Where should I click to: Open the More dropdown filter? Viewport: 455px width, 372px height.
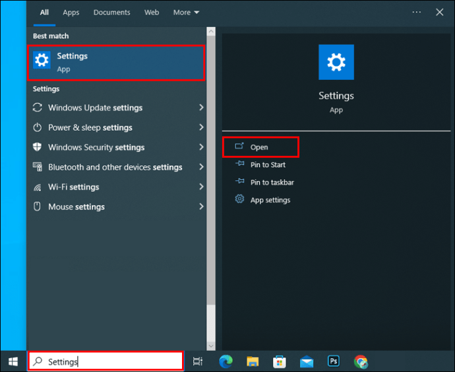coord(186,12)
